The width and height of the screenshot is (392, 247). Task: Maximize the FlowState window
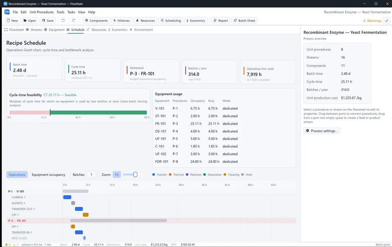point(376,4)
